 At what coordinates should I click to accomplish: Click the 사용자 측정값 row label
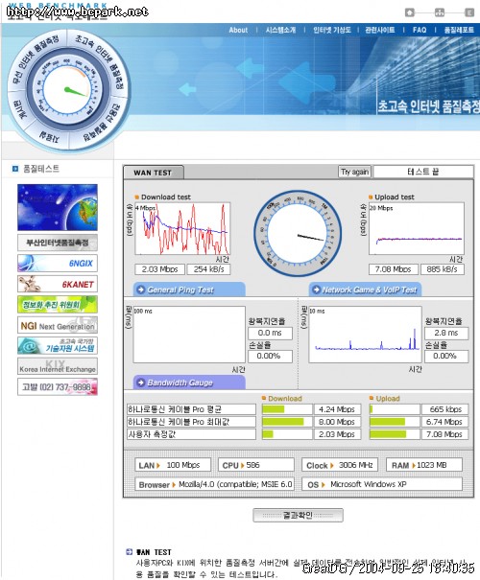pyautogui.click(x=191, y=434)
